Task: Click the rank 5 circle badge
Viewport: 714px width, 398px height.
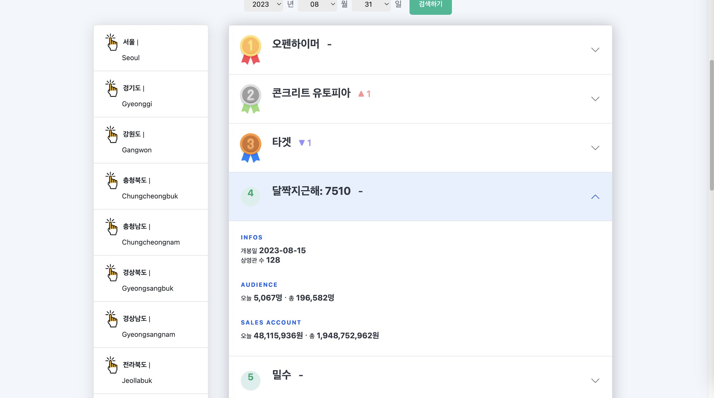Action: [250, 380]
